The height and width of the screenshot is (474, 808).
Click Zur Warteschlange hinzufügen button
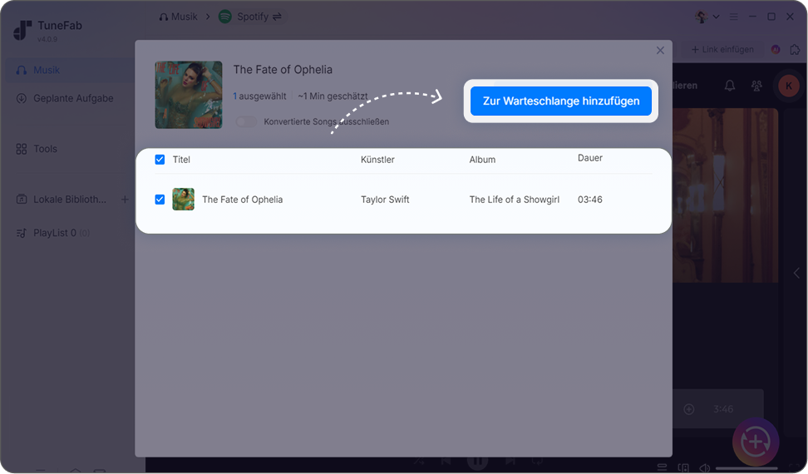point(560,101)
